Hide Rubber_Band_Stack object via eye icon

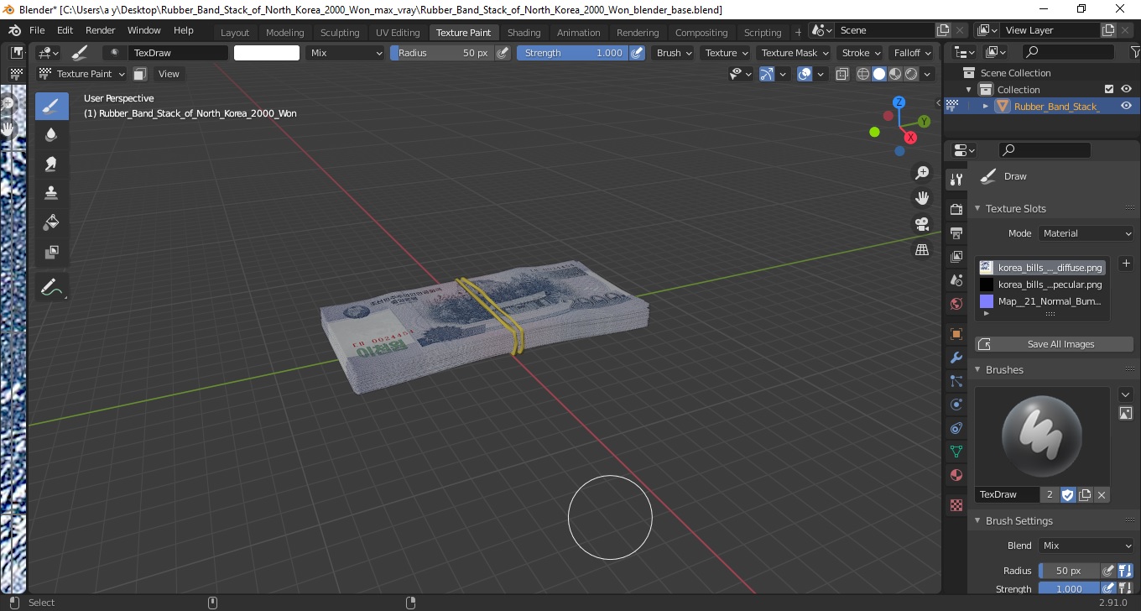click(1126, 106)
